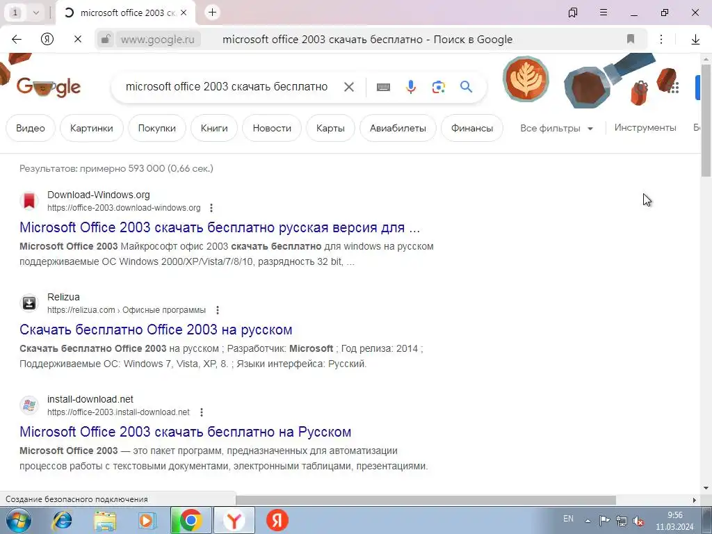Show hidden tray icons arrow
This screenshot has height=534, width=712.
[x=588, y=520]
